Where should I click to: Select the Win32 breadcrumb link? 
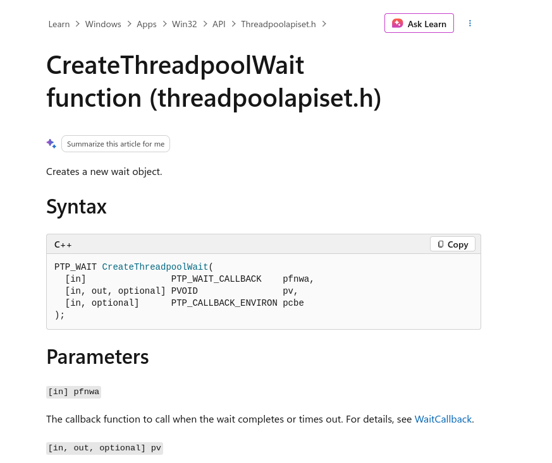coord(184,24)
